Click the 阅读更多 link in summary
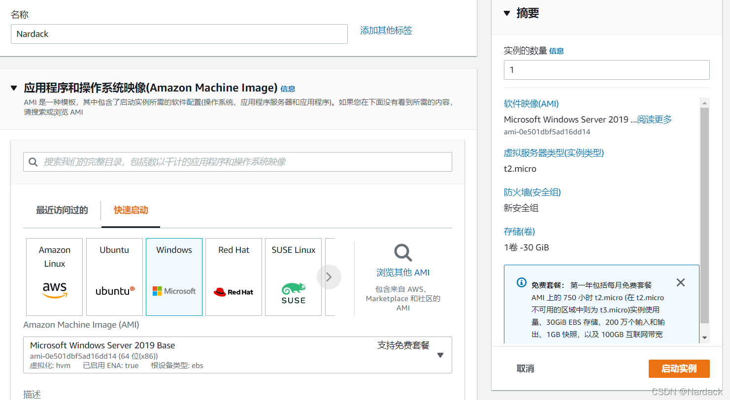 coord(654,120)
